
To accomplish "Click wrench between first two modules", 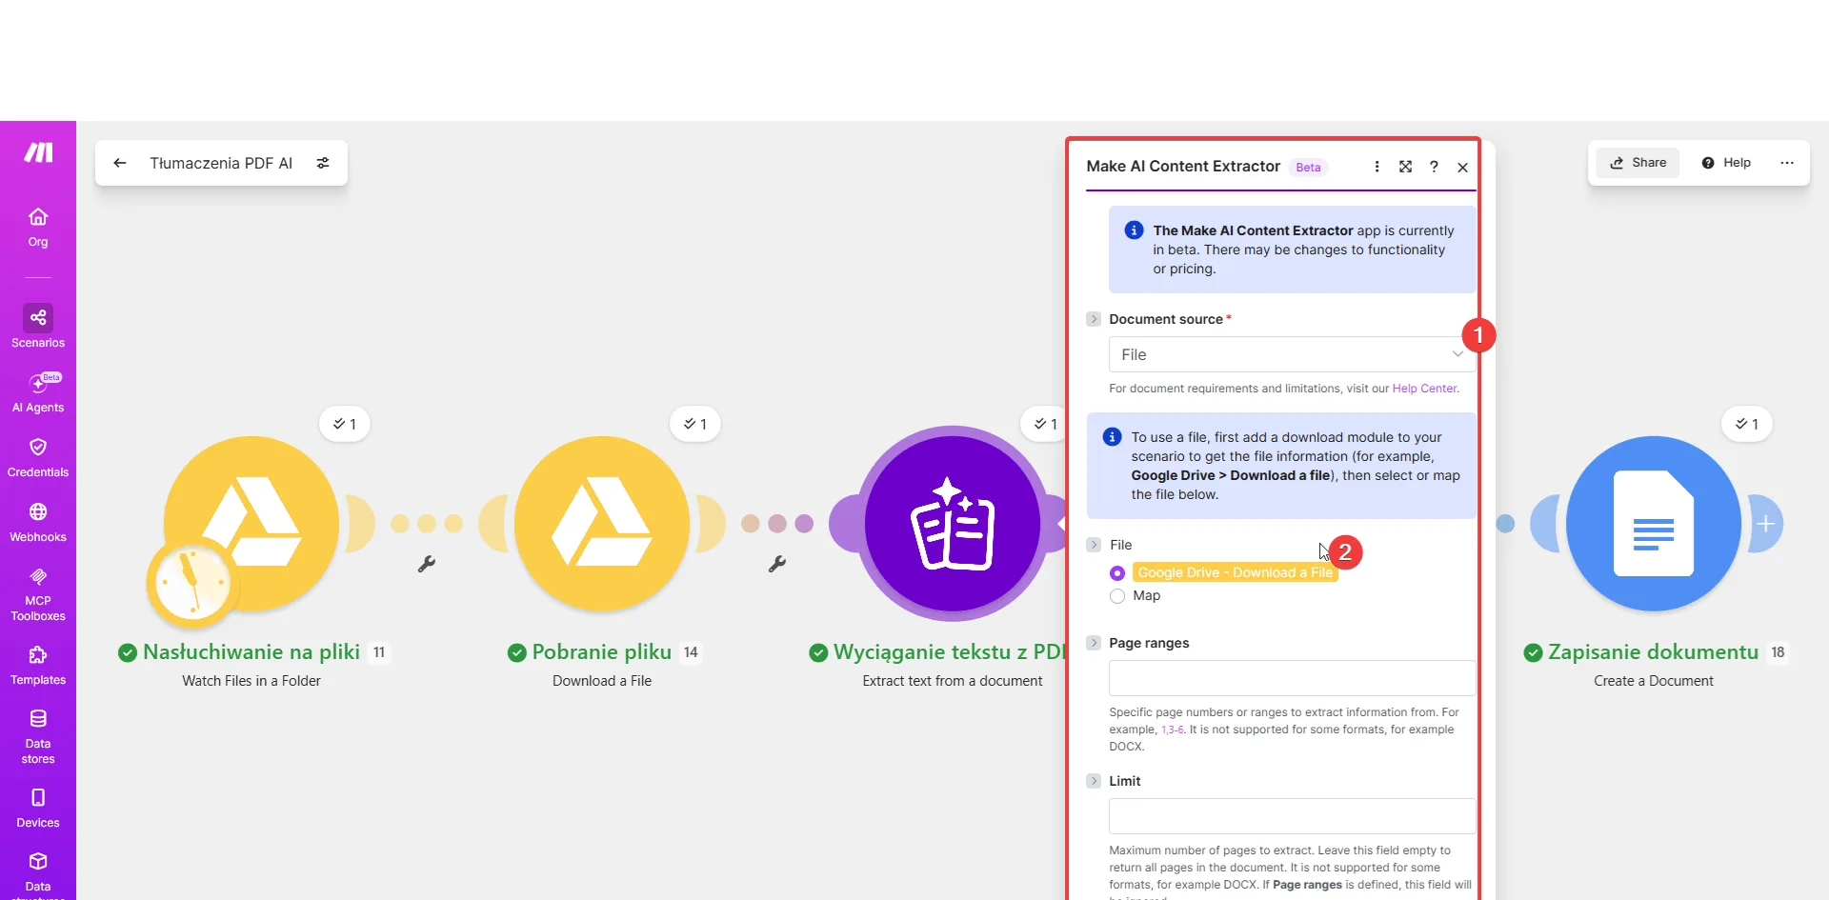I will pyautogui.click(x=427, y=564).
